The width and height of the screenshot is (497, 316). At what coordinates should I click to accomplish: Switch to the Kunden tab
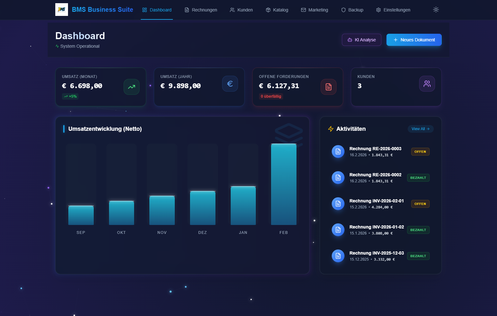click(x=241, y=10)
